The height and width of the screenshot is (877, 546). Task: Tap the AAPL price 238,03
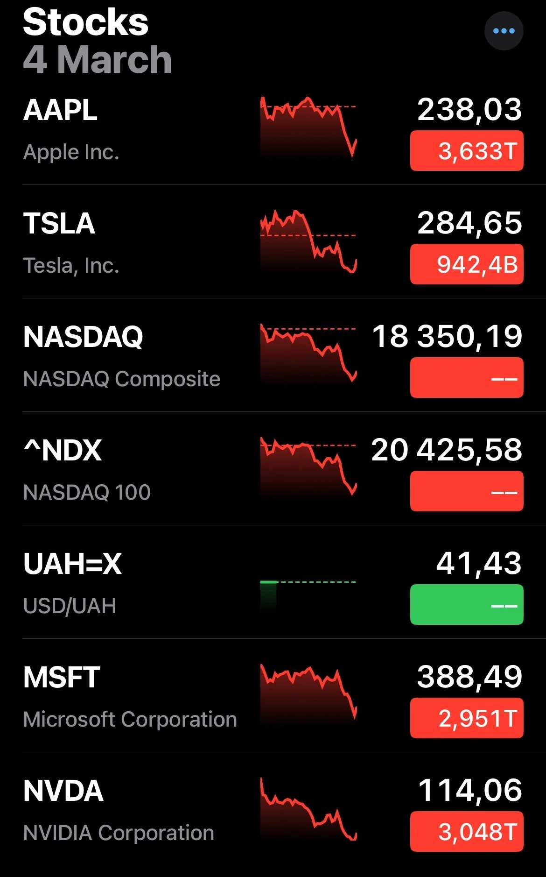(x=469, y=110)
